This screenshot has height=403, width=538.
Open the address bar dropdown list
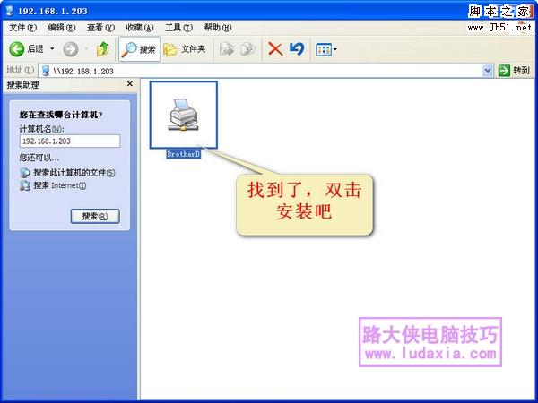(x=488, y=70)
